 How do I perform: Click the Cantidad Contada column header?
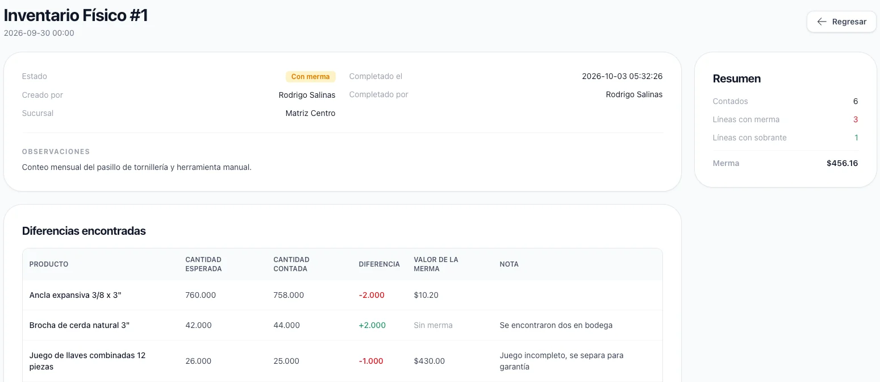point(291,264)
